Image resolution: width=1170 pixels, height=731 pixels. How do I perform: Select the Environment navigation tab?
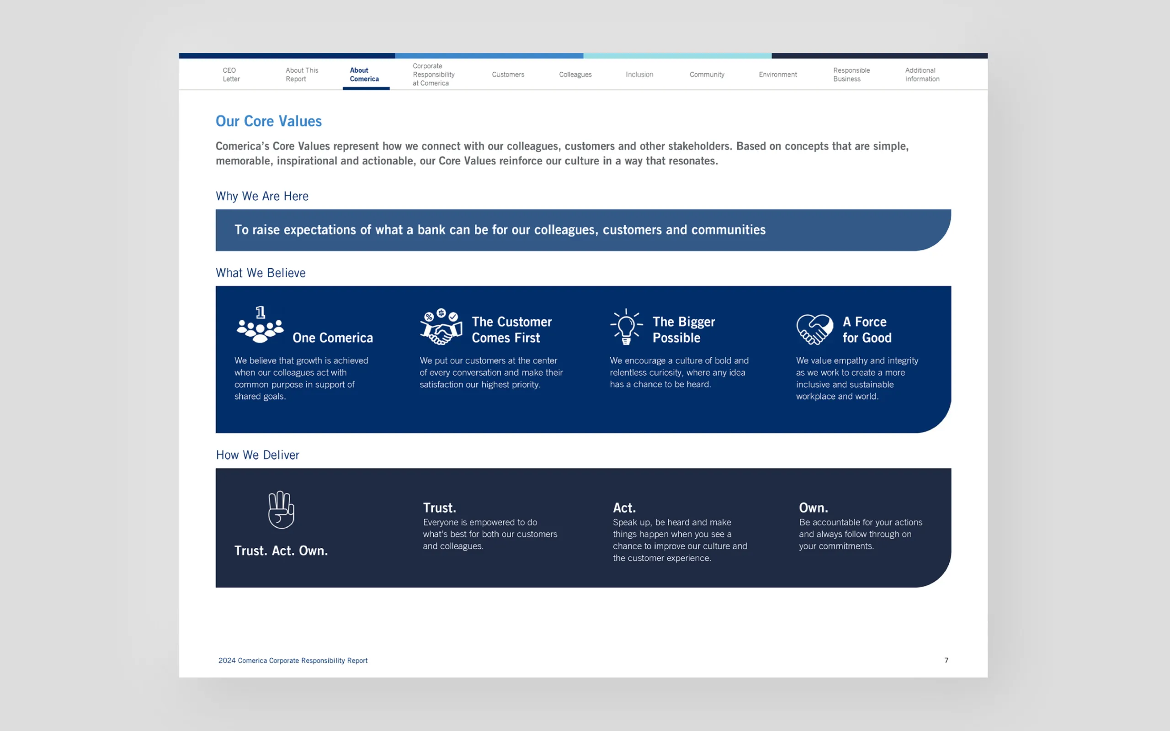(x=777, y=74)
